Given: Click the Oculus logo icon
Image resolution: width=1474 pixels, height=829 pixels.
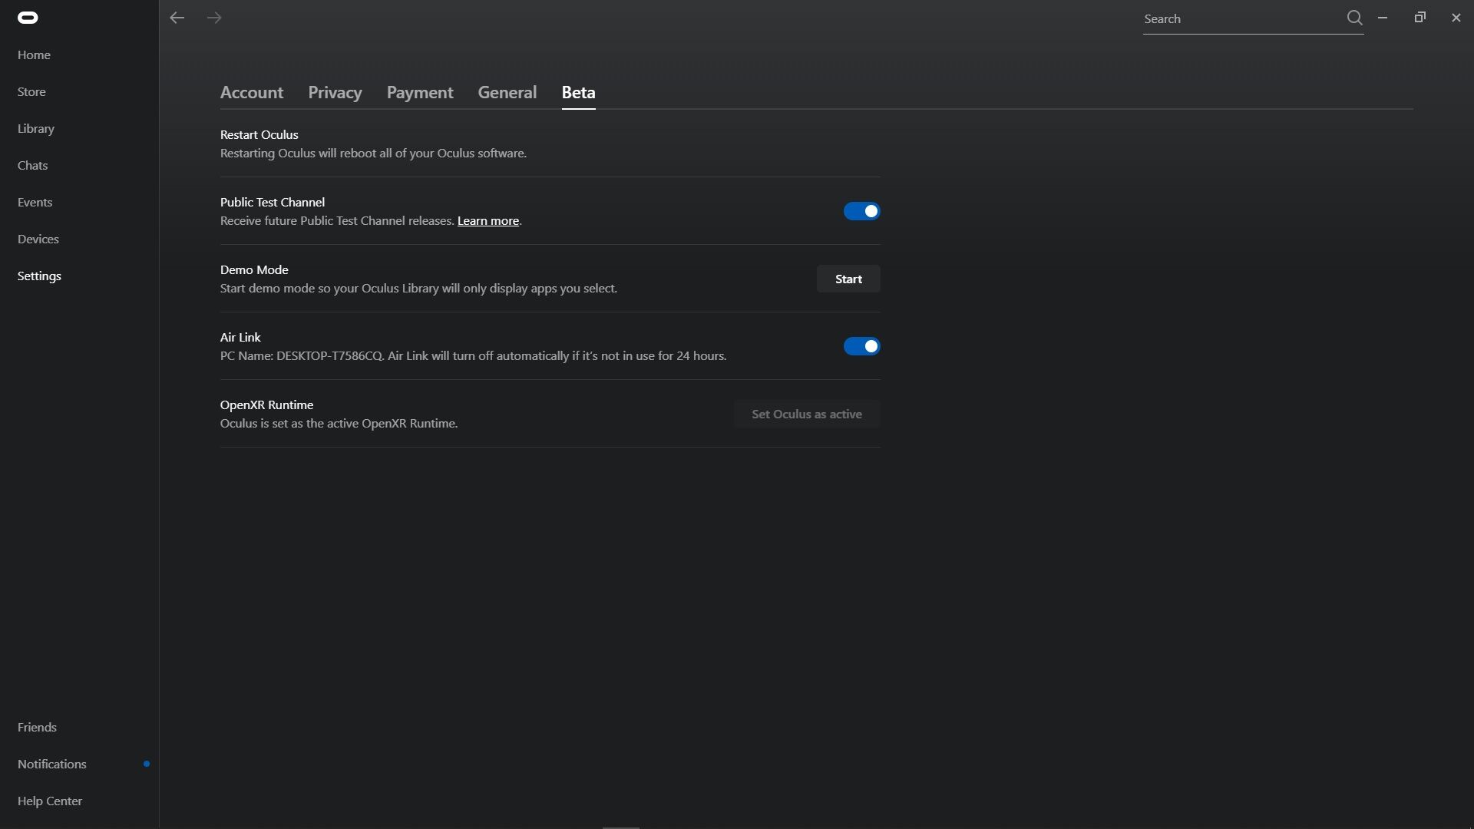Looking at the screenshot, I should click(28, 18).
